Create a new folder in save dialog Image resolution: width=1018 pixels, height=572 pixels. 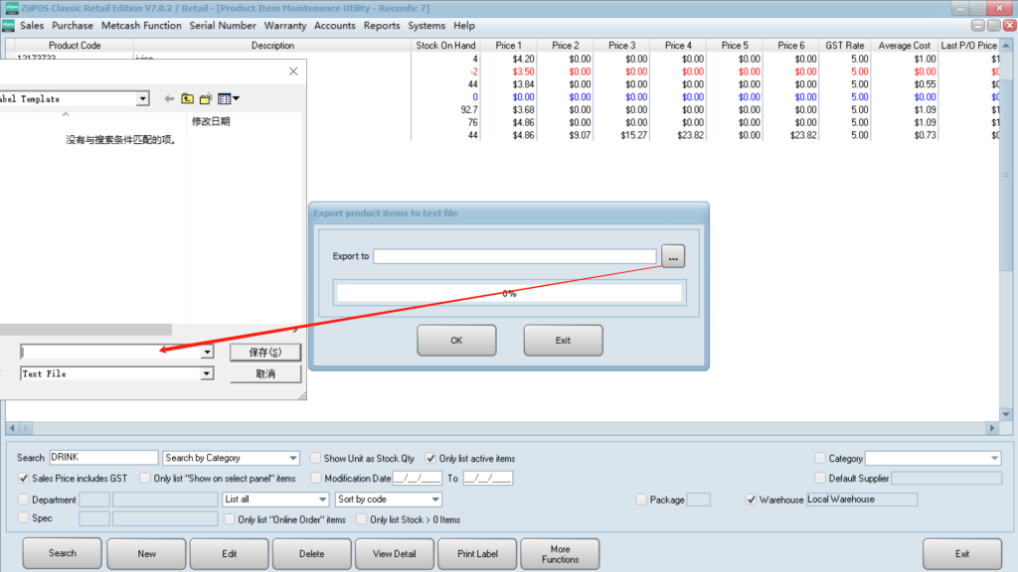(206, 99)
